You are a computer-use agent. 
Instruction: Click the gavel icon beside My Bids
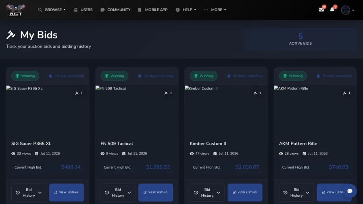point(10,35)
